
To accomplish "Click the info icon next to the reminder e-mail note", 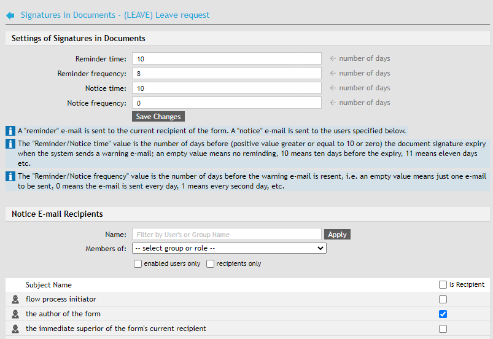I will coord(10,131).
